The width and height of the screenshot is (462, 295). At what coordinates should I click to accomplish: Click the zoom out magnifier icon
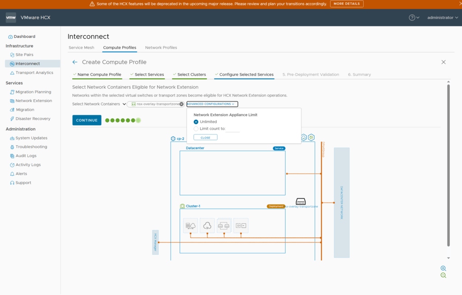pos(443,276)
